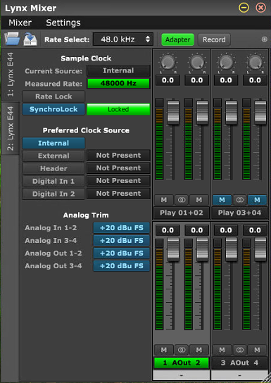Open mixer scene with the folder icon
The height and width of the screenshot is (383, 271).
12,39
